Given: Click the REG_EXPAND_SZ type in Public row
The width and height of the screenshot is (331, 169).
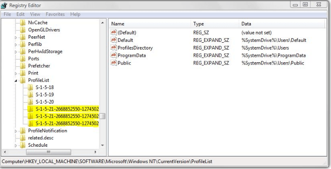Looking at the screenshot, I should click(x=211, y=63).
